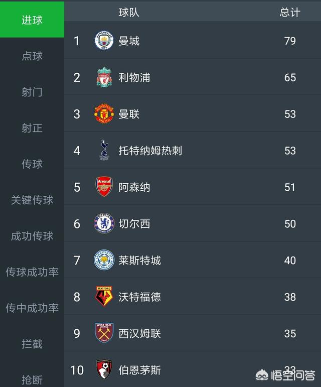Open the 射门 stat category
This screenshot has width=321, height=387.
pyautogui.click(x=32, y=92)
